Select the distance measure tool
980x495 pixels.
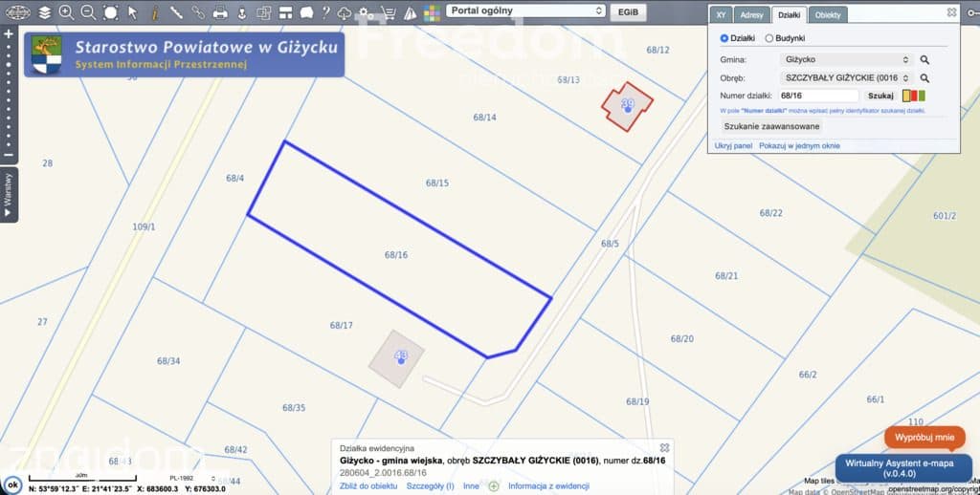[176, 11]
